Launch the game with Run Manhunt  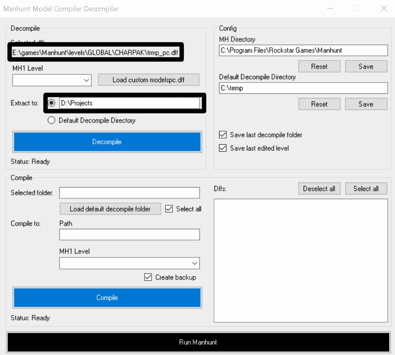click(198, 342)
